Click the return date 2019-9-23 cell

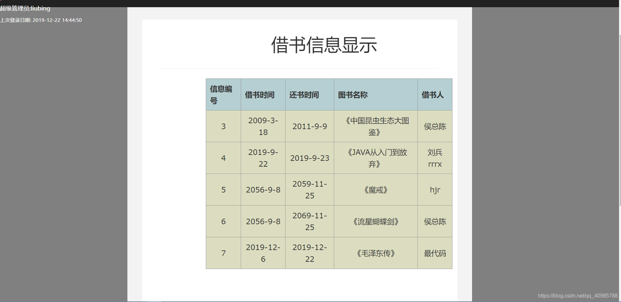(310, 158)
